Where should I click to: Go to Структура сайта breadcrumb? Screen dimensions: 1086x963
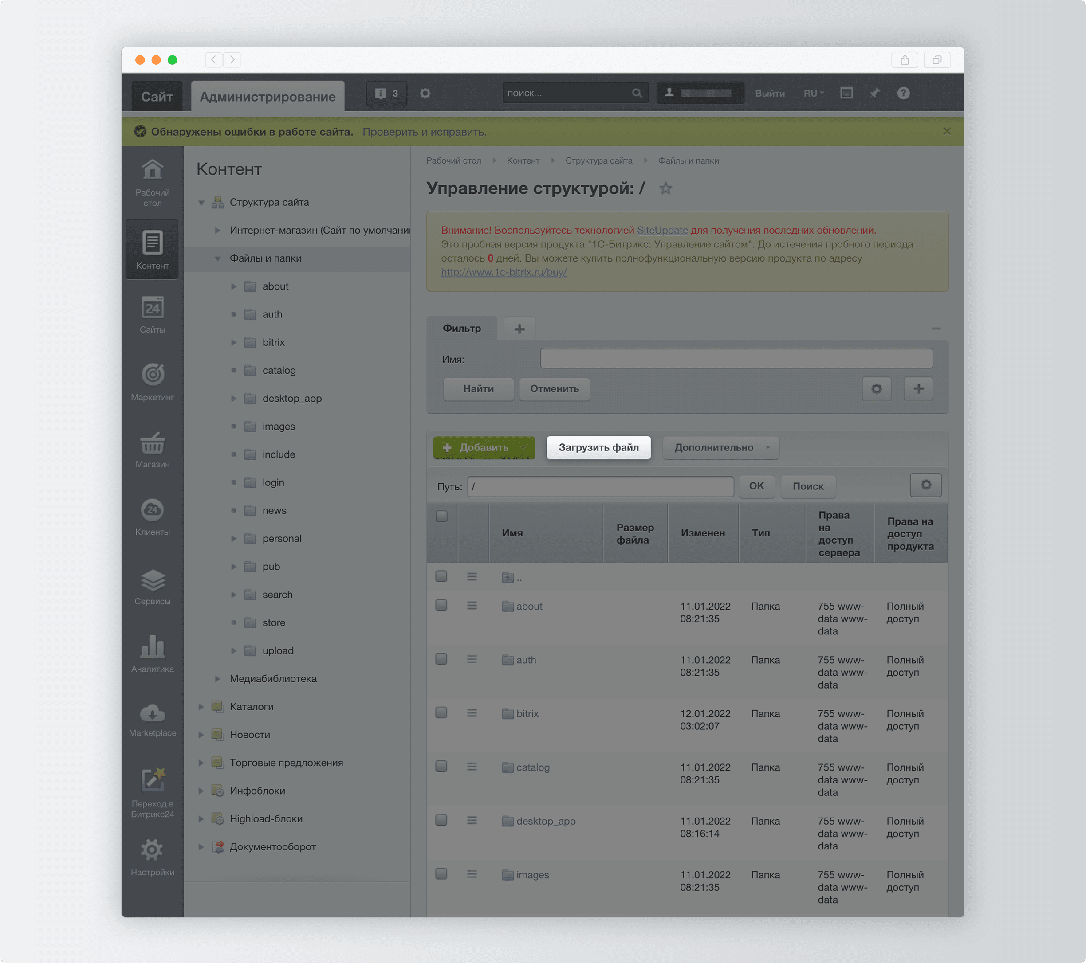pos(599,161)
